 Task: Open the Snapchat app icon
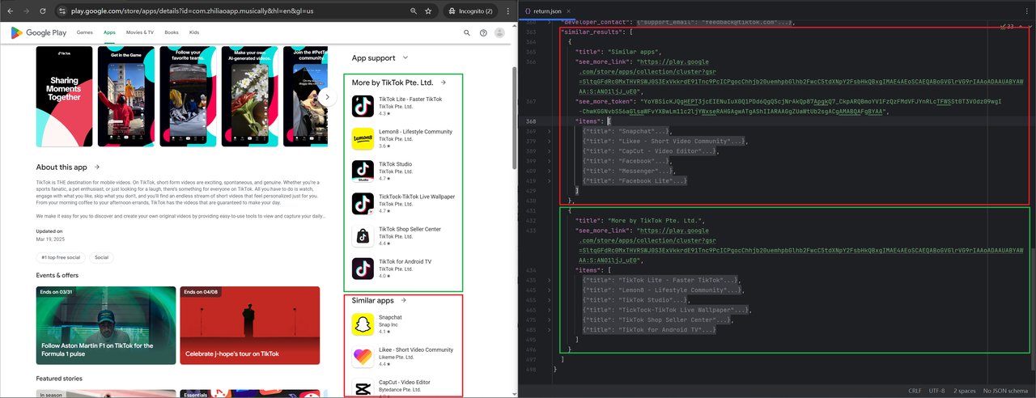click(363, 324)
